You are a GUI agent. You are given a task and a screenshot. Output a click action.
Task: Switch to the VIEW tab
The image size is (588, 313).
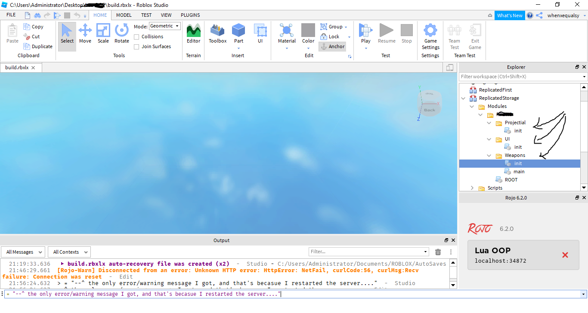166,15
